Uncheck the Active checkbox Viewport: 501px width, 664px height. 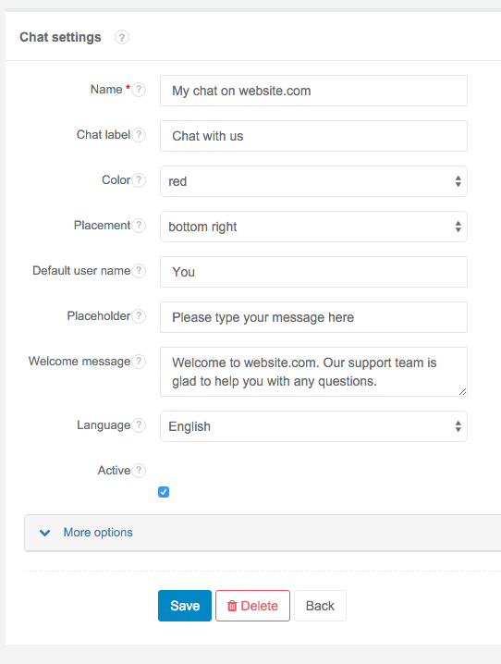164,492
